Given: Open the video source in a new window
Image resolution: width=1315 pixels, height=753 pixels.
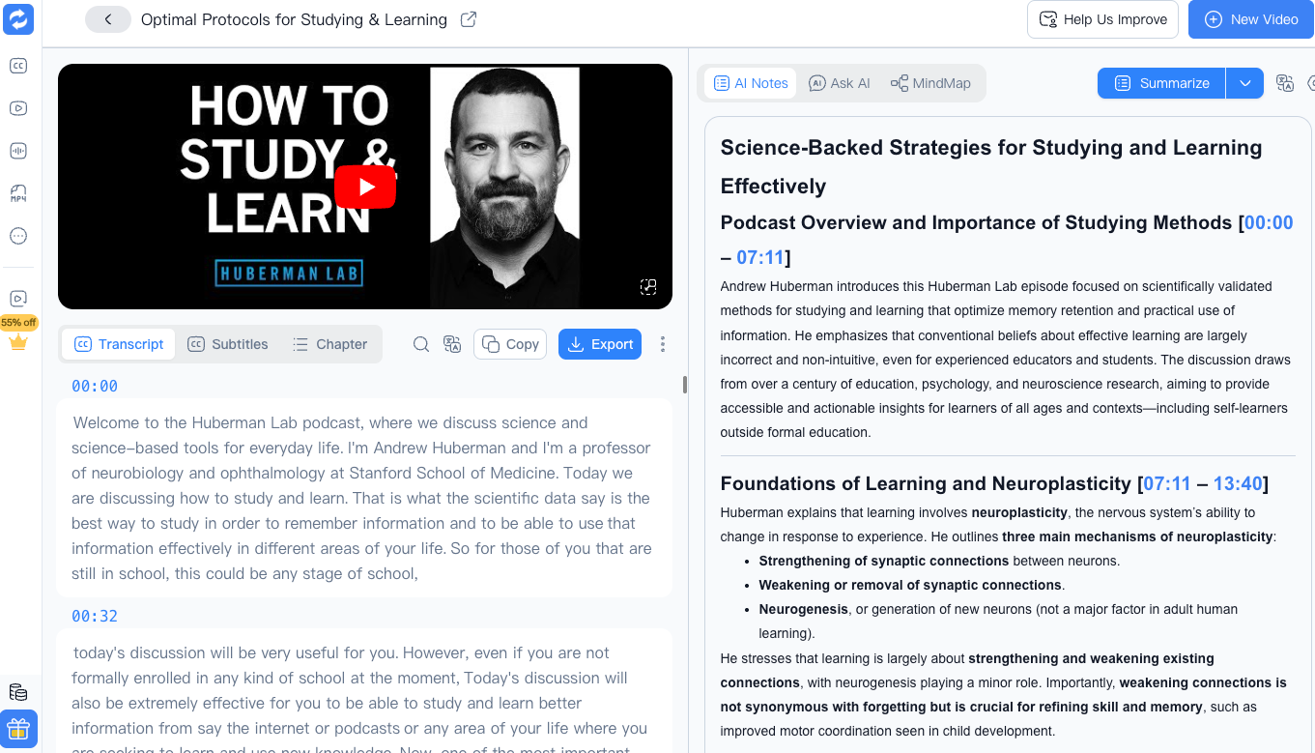Looking at the screenshot, I should point(469,19).
